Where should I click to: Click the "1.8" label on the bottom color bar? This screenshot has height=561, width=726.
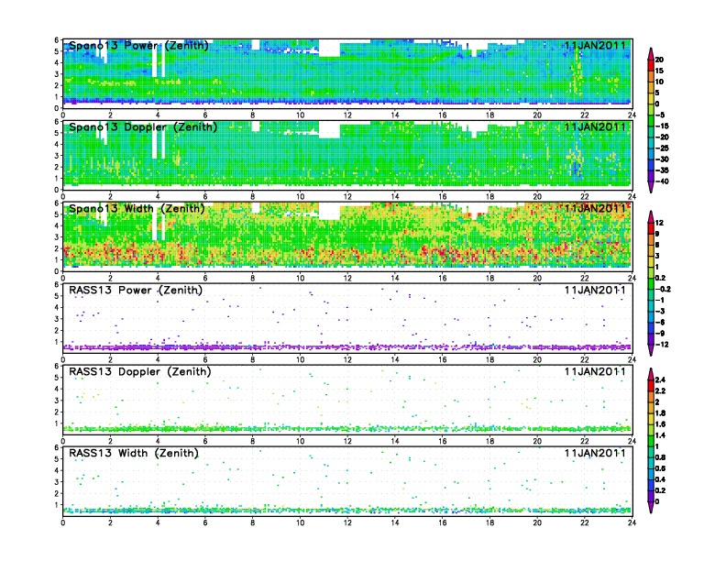coord(660,413)
